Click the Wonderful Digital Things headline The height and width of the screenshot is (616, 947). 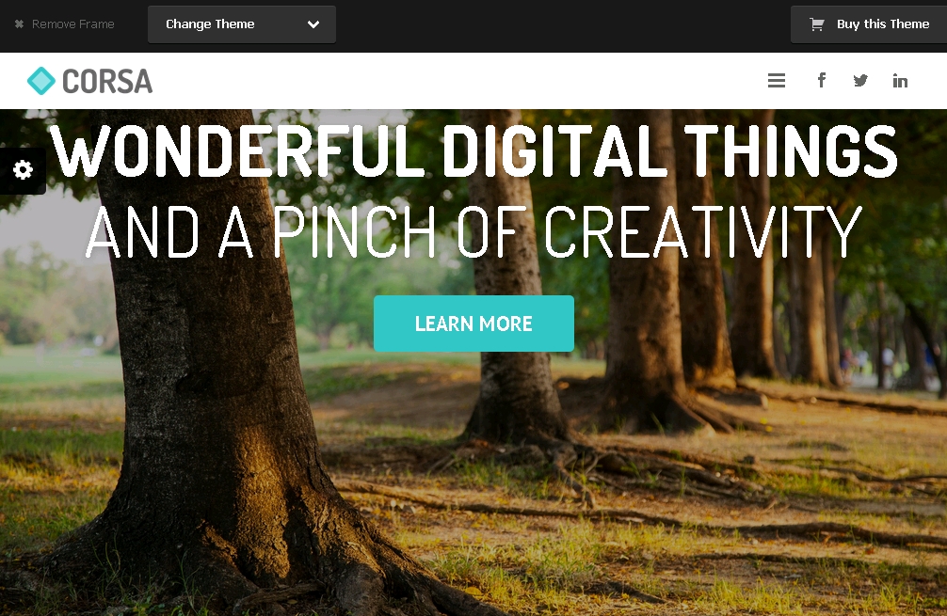click(473, 150)
